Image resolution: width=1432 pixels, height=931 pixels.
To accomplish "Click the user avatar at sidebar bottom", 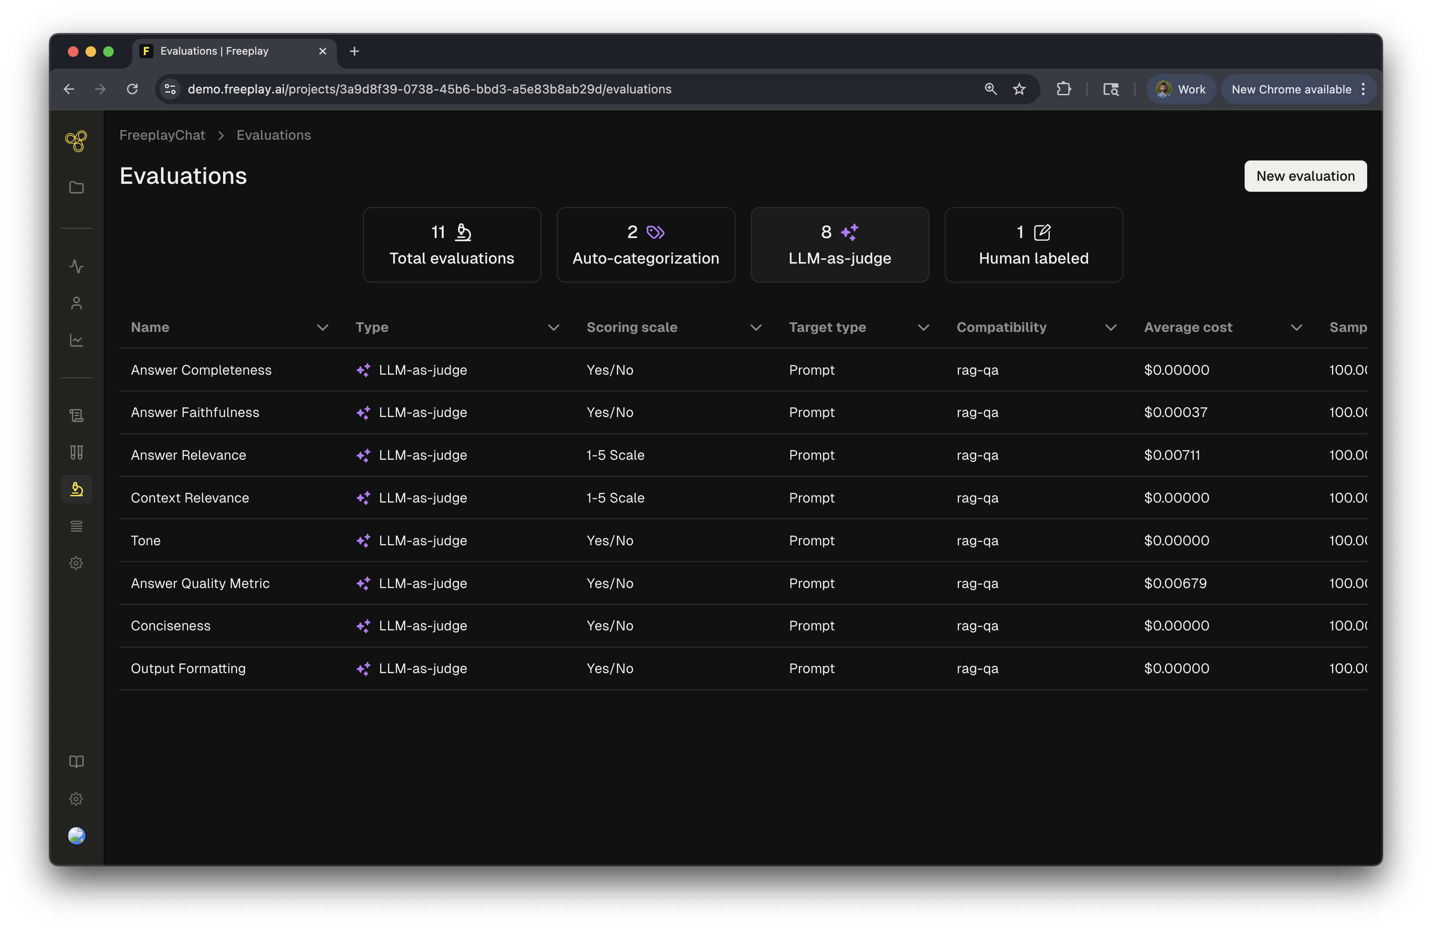I will 76,835.
